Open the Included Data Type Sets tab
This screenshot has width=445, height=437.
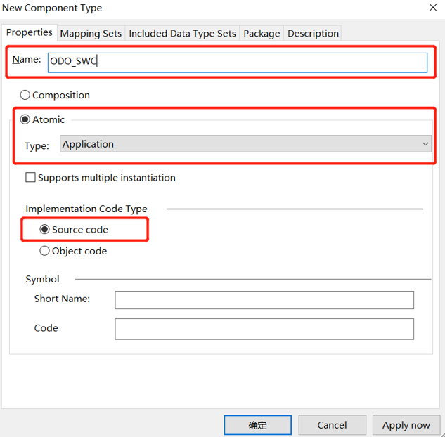(x=182, y=34)
